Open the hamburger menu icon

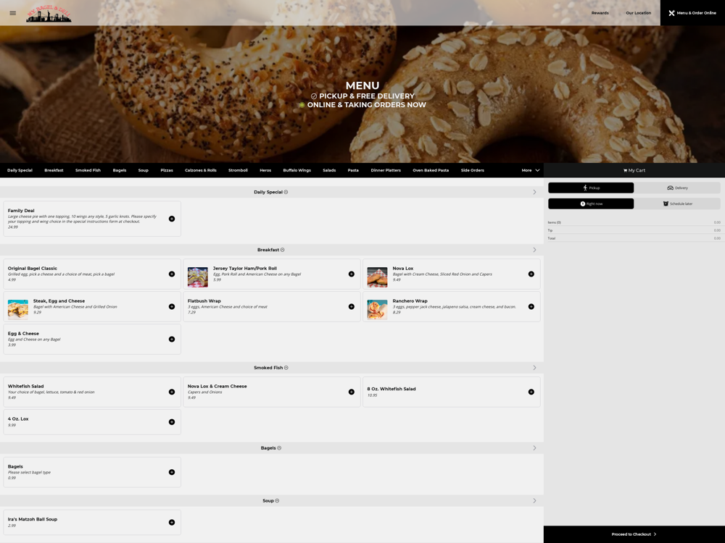coord(13,13)
